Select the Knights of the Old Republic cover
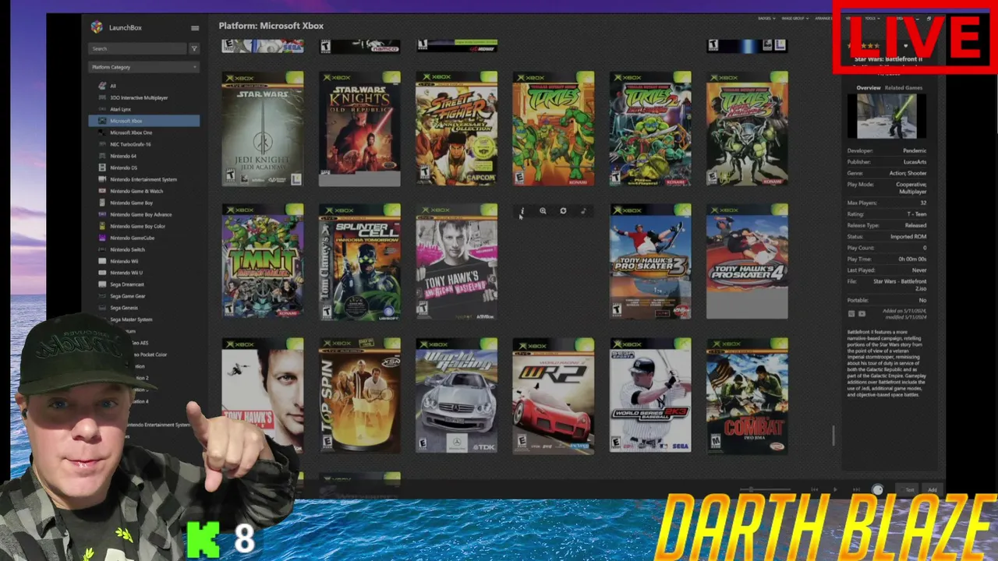This screenshot has height=561, width=998. (359, 129)
